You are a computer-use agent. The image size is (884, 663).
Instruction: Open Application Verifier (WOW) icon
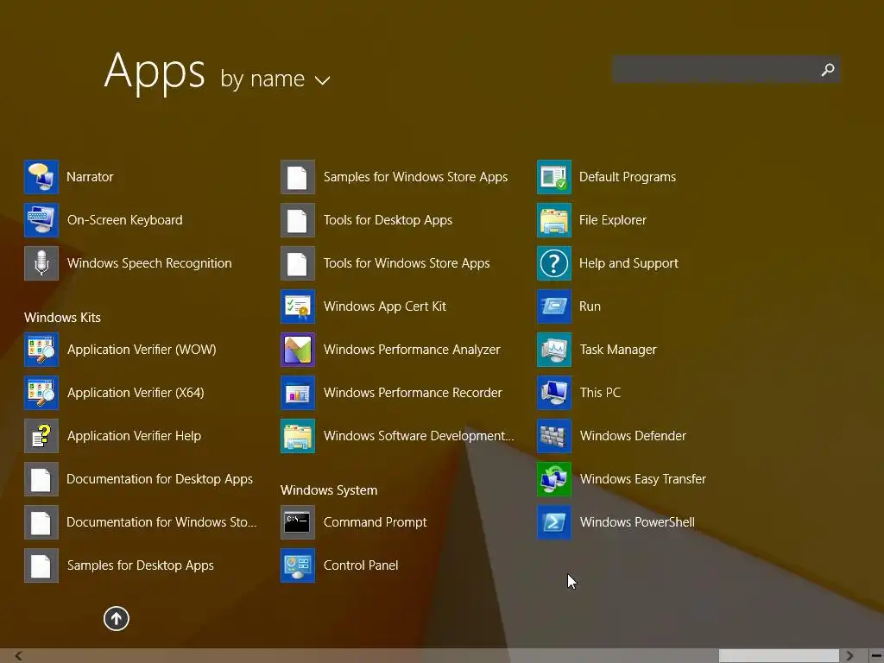click(41, 350)
